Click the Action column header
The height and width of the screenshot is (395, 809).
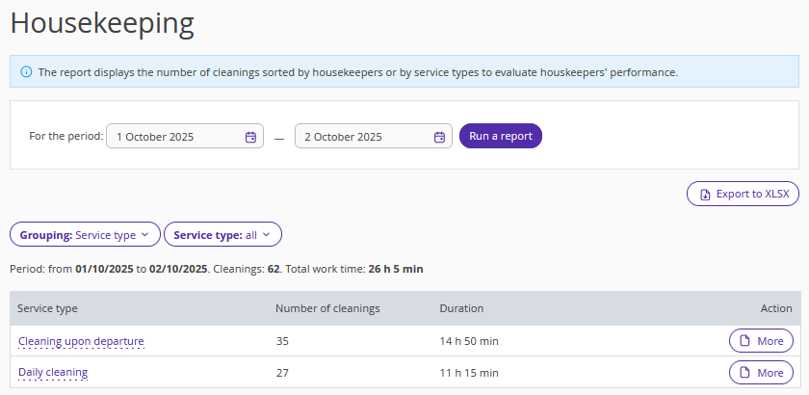tap(775, 308)
